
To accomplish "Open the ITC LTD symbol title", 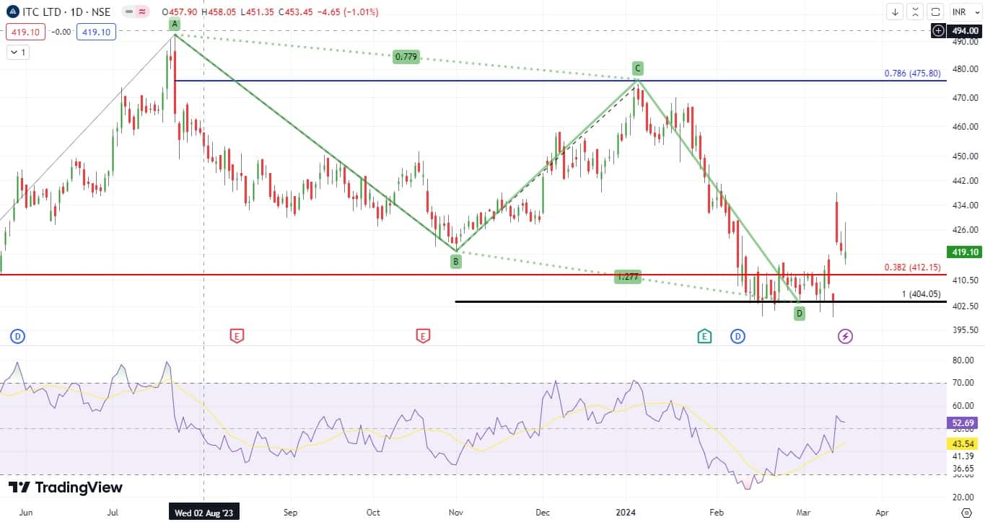I will click(x=67, y=12).
